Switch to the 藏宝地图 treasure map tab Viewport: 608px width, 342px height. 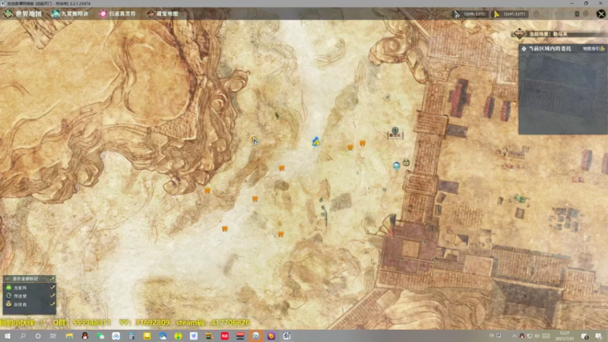pyautogui.click(x=163, y=14)
